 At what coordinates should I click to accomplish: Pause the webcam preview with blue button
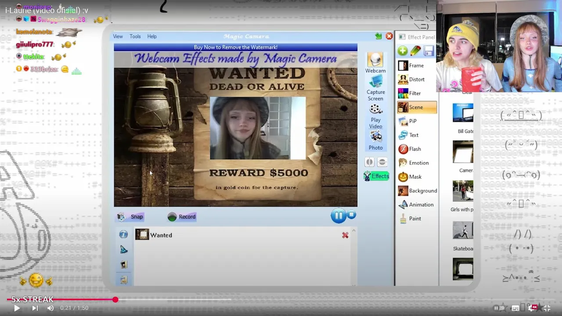tap(338, 215)
